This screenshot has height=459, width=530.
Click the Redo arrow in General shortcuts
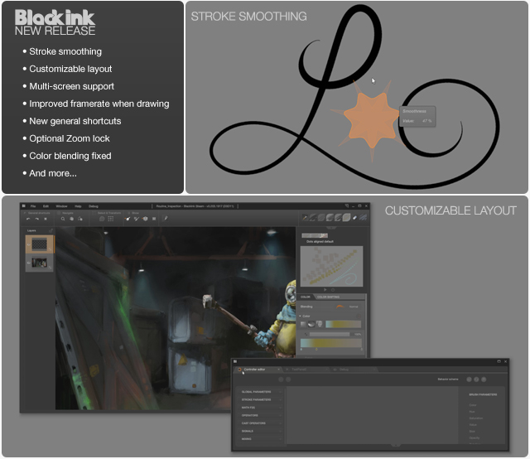[36, 219]
